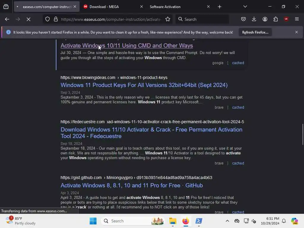Open the Copilot preview icon

click(x=295, y=221)
